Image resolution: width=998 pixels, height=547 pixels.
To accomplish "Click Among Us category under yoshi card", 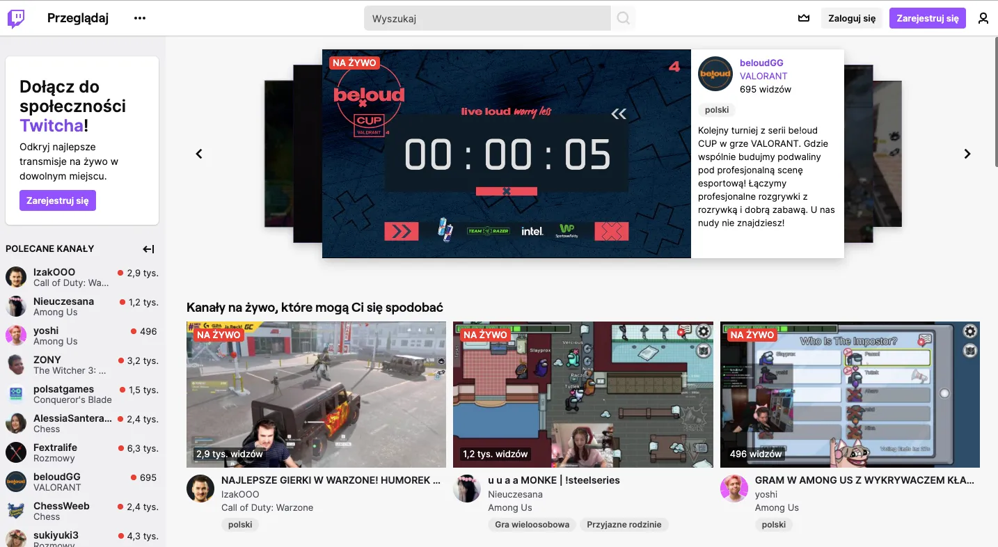I will [x=777, y=507].
